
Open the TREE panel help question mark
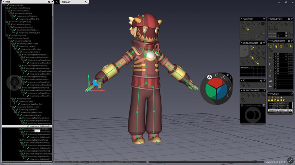[x=52, y=2]
